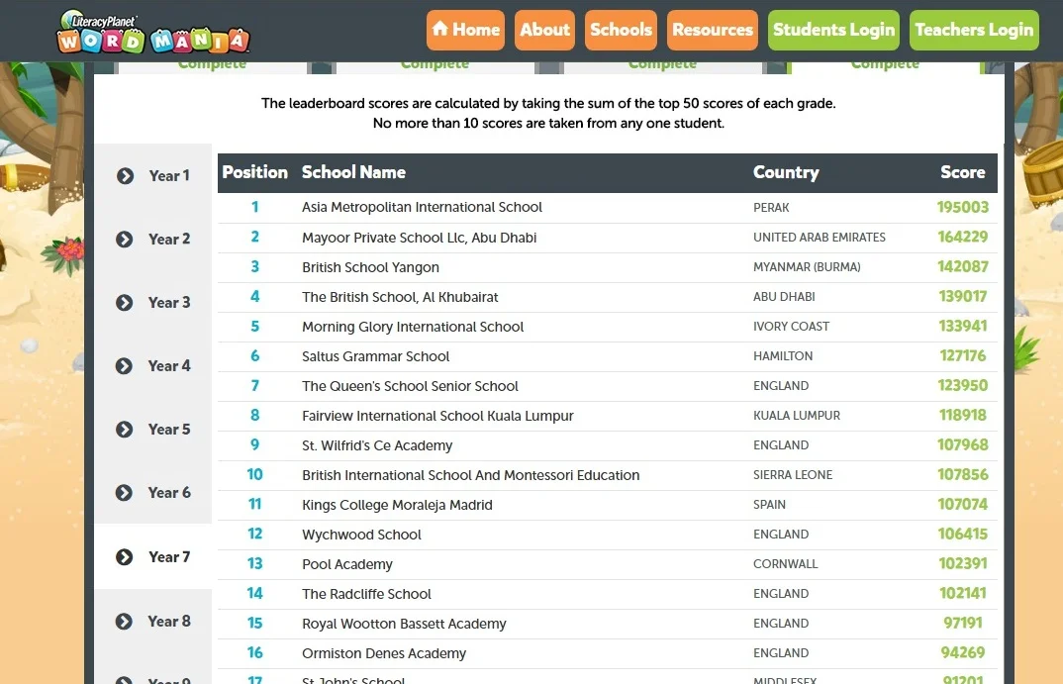Click British School Yangon name
Viewport: 1063px width, 684px height.
[x=371, y=267]
